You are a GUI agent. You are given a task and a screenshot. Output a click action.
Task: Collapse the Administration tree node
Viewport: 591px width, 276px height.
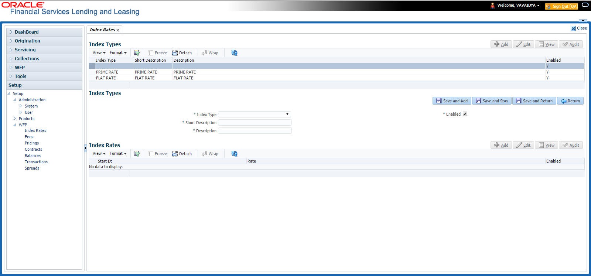click(15, 100)
